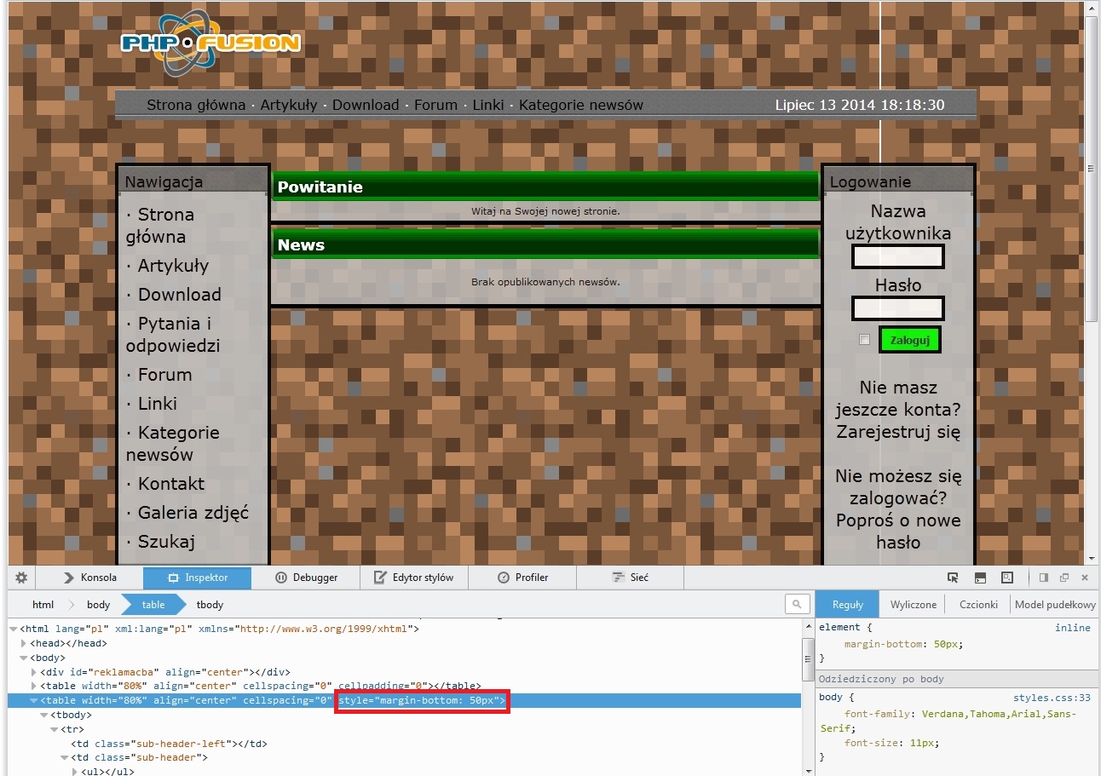The width and height of the screenshot is (1101, 776).
Task: Click the green Zaloguj button
Action: point(909,340)
